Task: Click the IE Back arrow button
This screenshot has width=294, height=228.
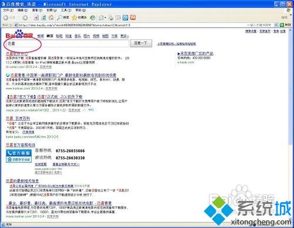Action: point(6,18)
